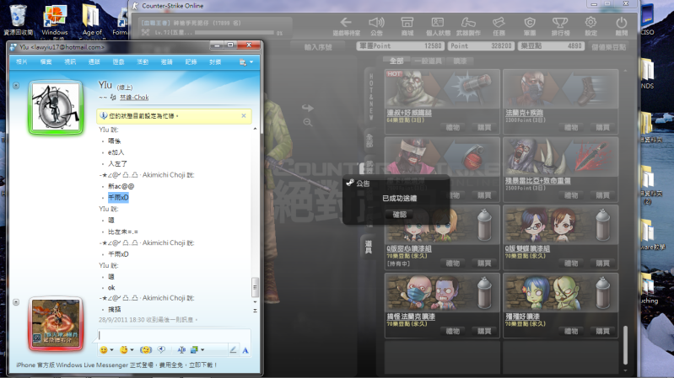Gift 法蘭克+疾跑 with 贈物

click(x=571, y=127)
